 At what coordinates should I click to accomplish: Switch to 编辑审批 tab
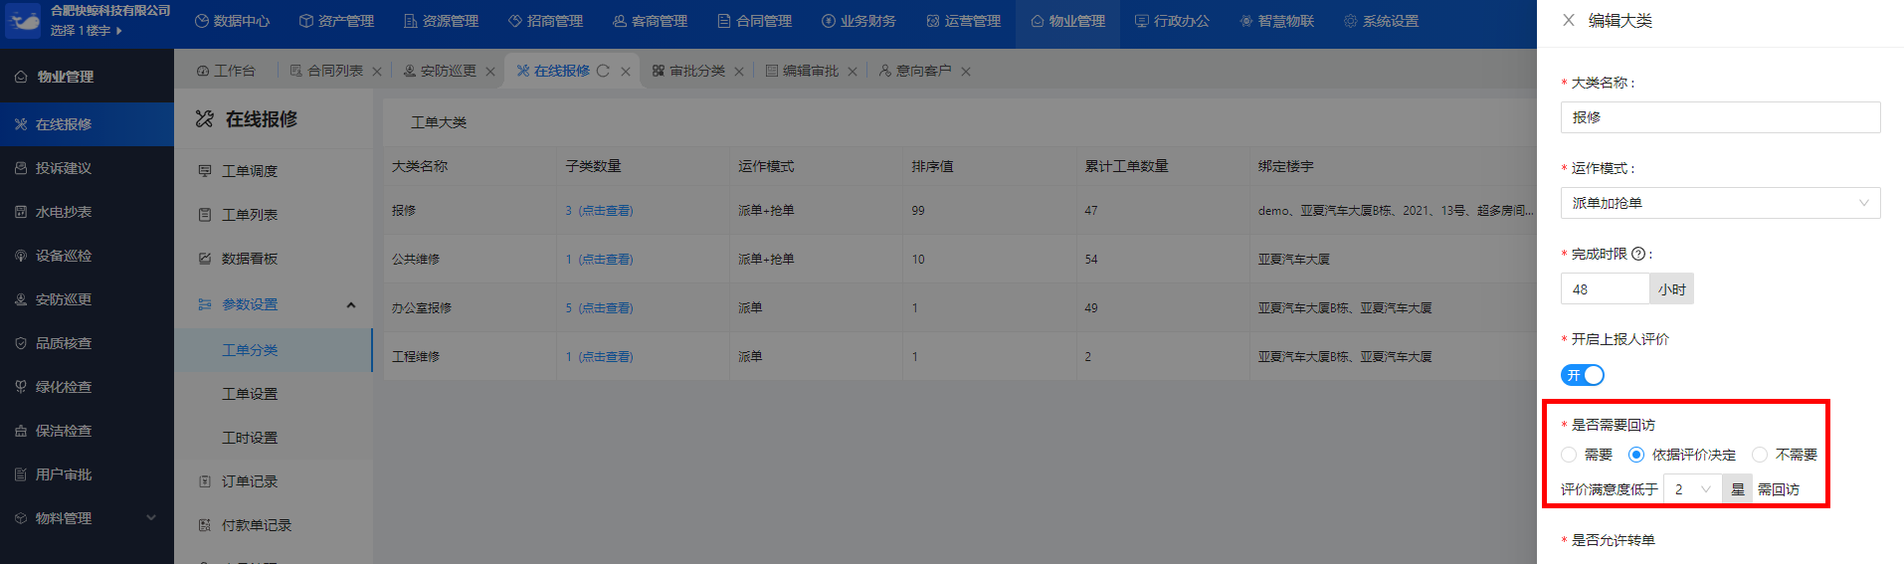802,71
